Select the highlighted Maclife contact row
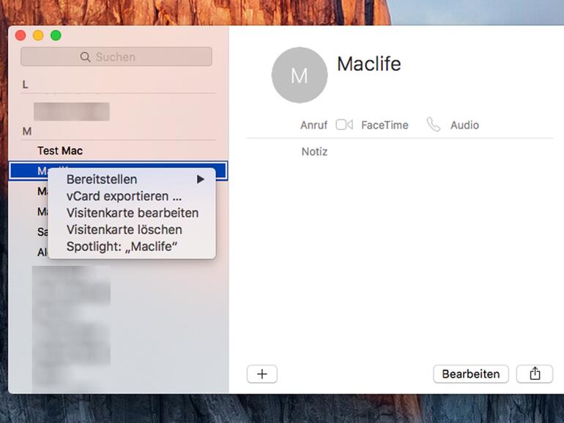 point(118,171)
